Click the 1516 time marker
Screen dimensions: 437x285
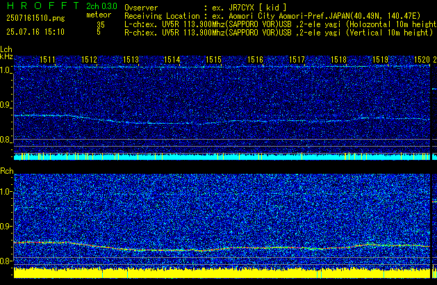pos(255,60)
